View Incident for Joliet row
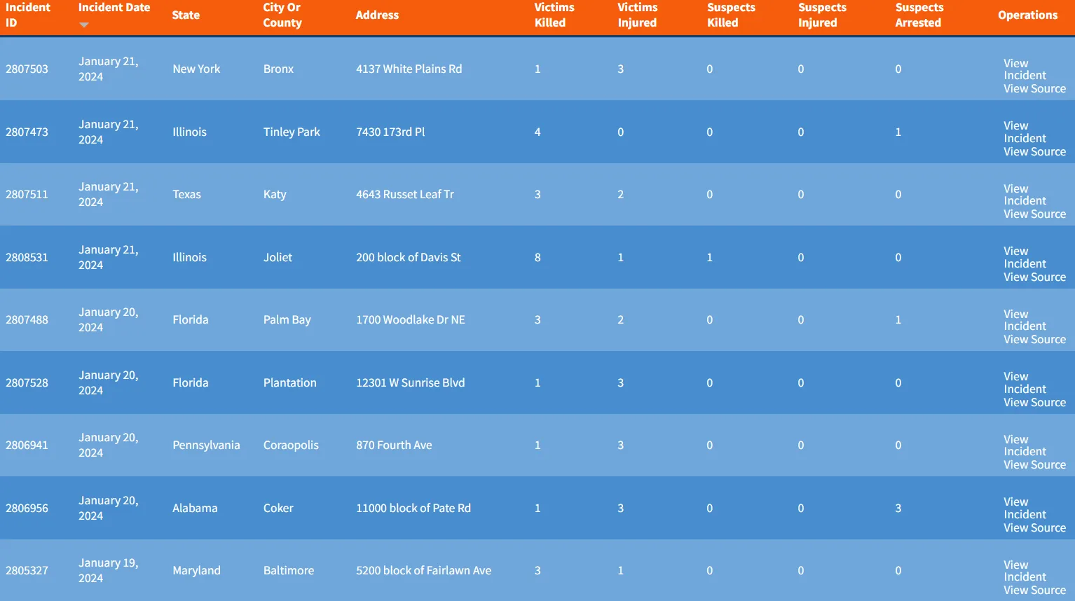Viewport: 1075px width, 601px height. pos(1025,258)
